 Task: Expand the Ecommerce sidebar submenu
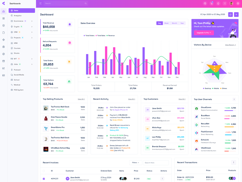pyautogui.click(x=32, y=21)
